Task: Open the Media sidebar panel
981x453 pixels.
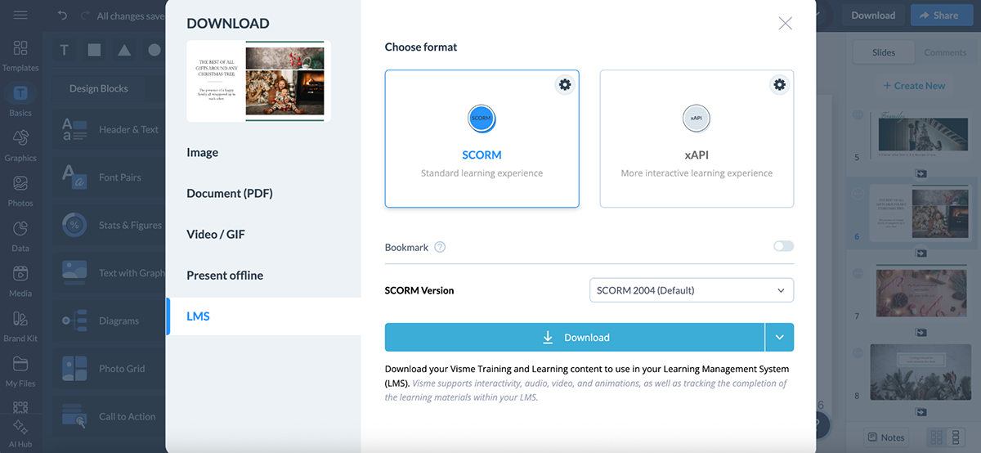Action: [x=20, y=280]
